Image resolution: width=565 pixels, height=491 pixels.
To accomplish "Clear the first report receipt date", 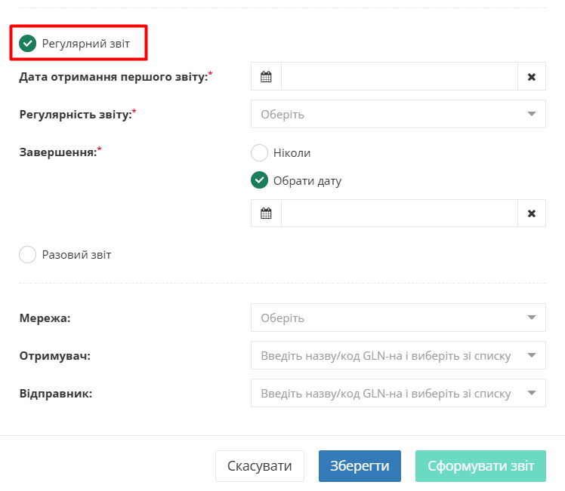I will 532,76.
